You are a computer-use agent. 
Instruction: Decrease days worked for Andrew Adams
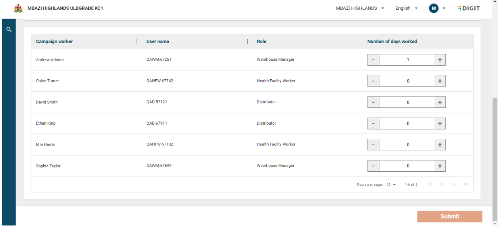tap(373, 60)
